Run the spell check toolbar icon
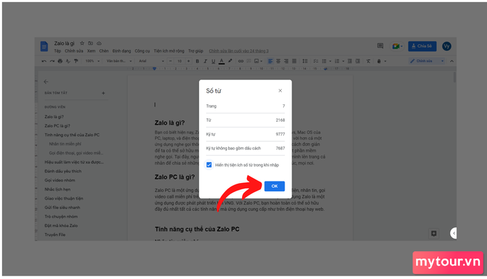The height and width of the screenshot is (279, 487). [x=68, y=61]
